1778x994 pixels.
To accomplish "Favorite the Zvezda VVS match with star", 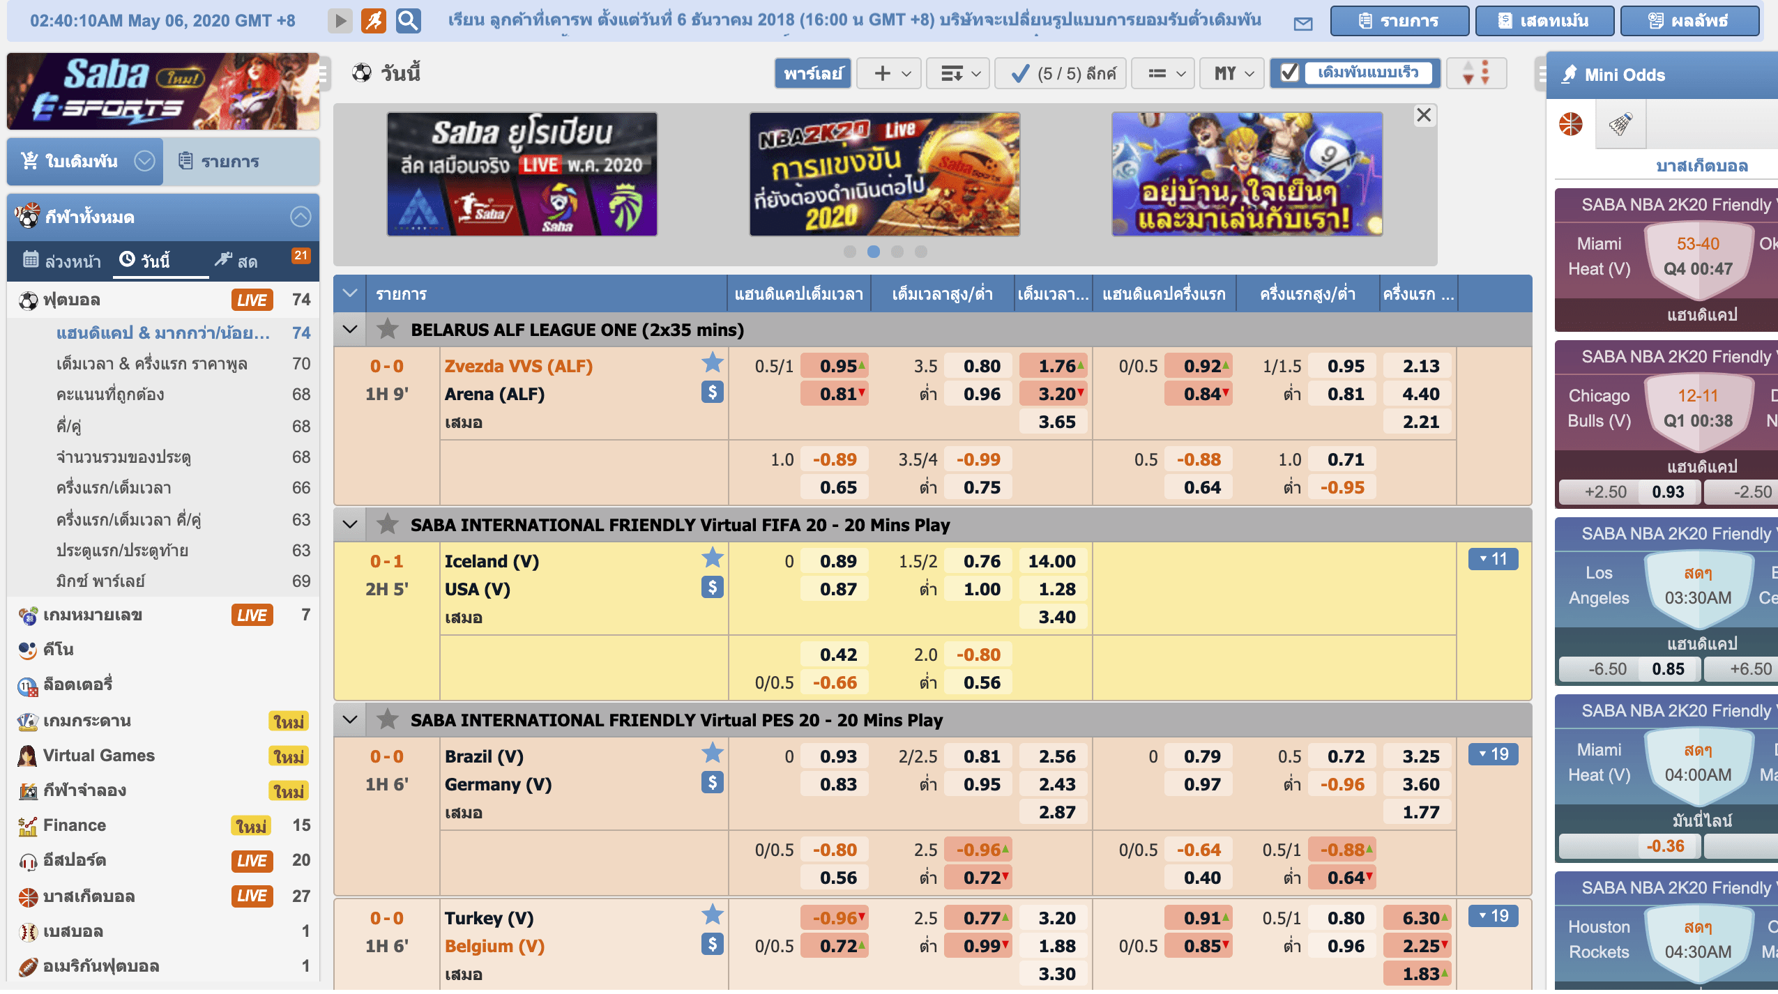I will (712, 363).
